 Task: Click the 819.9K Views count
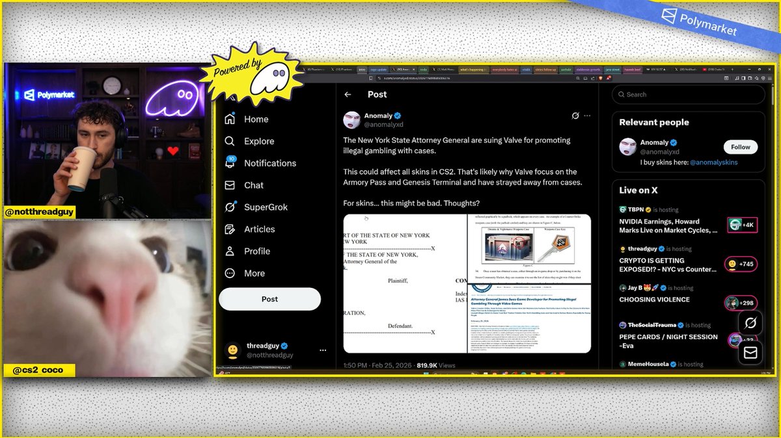436,366
